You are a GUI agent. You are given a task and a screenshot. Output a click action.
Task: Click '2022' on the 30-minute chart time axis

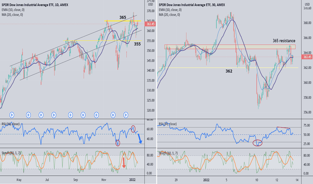207,180
